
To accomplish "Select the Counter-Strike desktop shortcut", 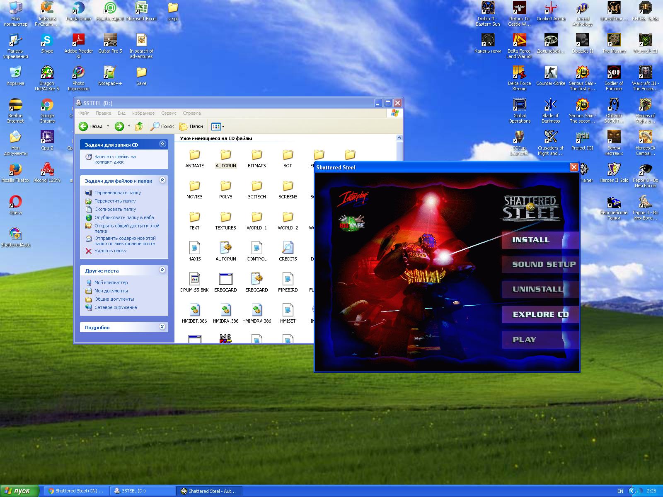I will [551, 75].
